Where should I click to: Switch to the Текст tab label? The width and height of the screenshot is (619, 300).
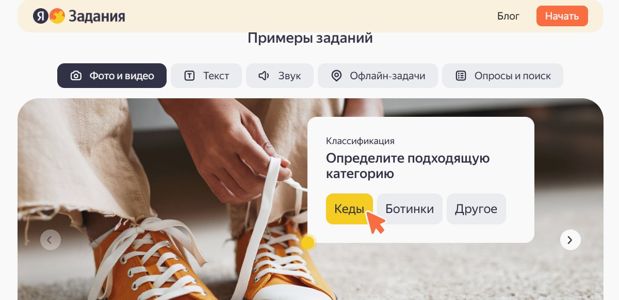tap(216, 76)
